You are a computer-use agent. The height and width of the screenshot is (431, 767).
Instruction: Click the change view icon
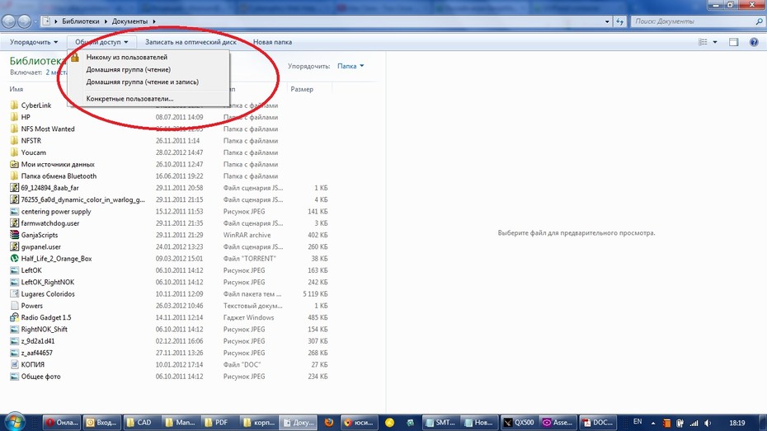point(703,42)
